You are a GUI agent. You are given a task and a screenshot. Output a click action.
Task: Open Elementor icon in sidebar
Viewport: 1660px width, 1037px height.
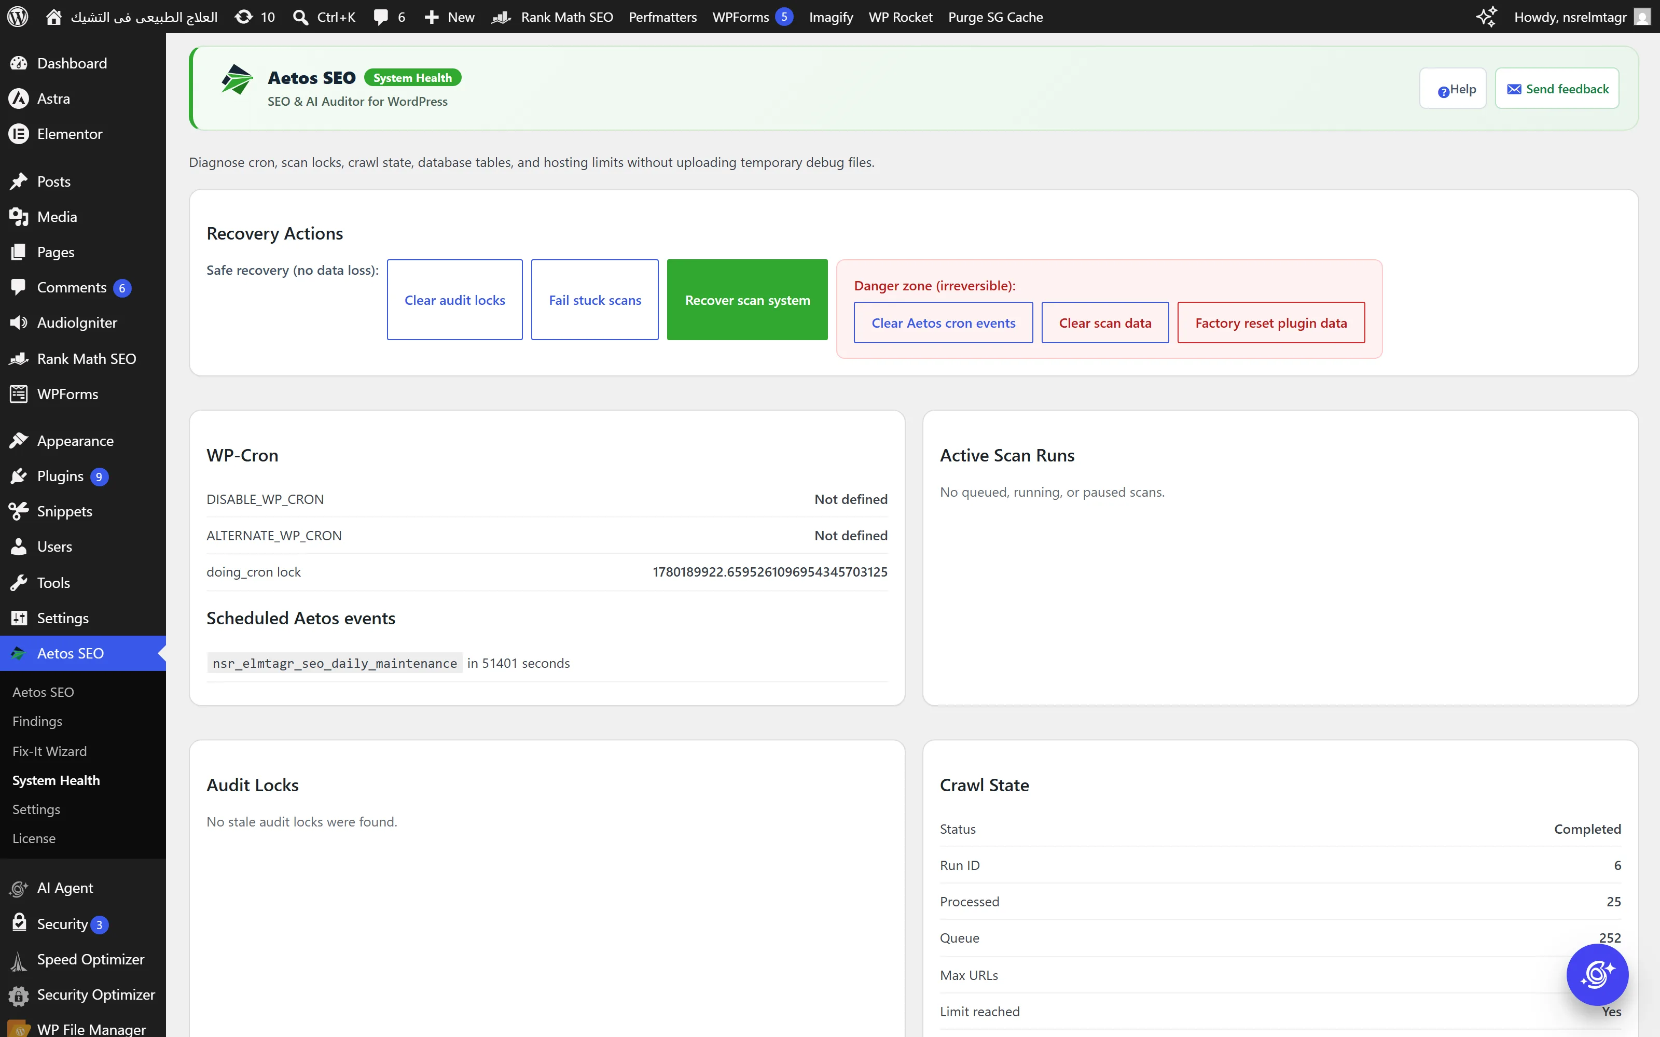[x=19, y=134]
